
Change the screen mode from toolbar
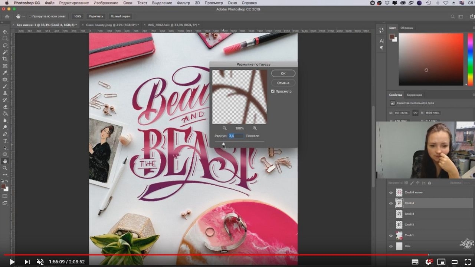pyautogui.click(x=5, y=203)
